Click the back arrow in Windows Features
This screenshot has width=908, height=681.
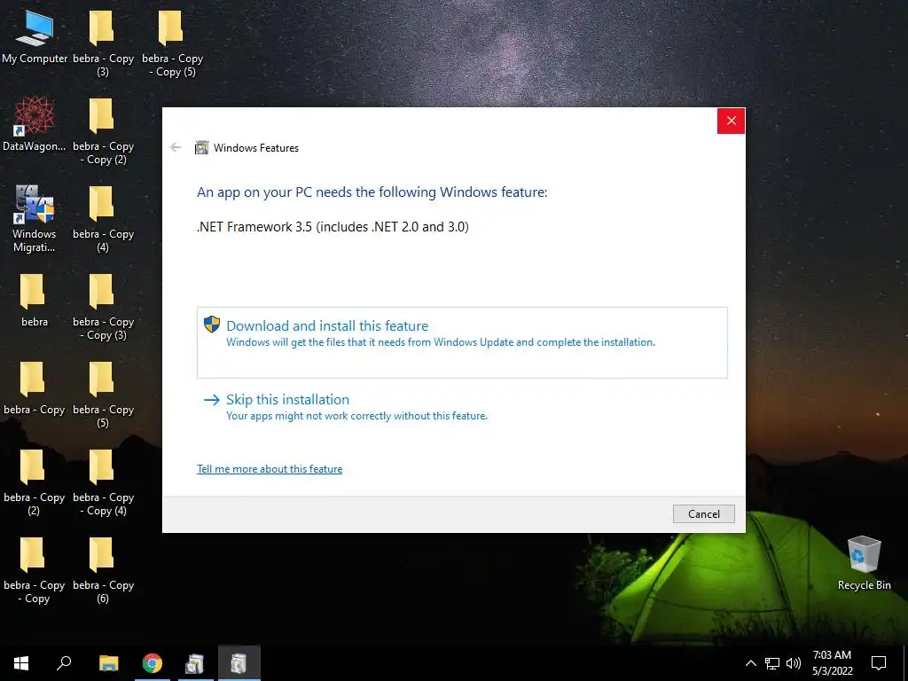[176, 148]
